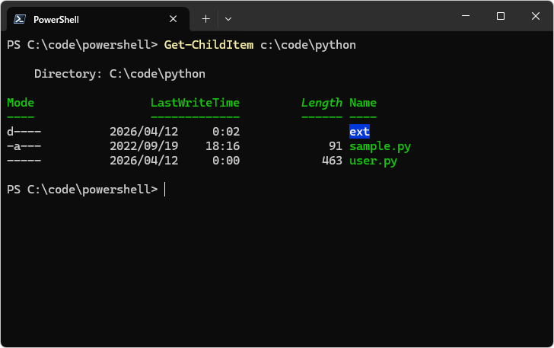Screen dimensions: 554x348
Task: Maximize the terminal window
Action: coord(500,16)
